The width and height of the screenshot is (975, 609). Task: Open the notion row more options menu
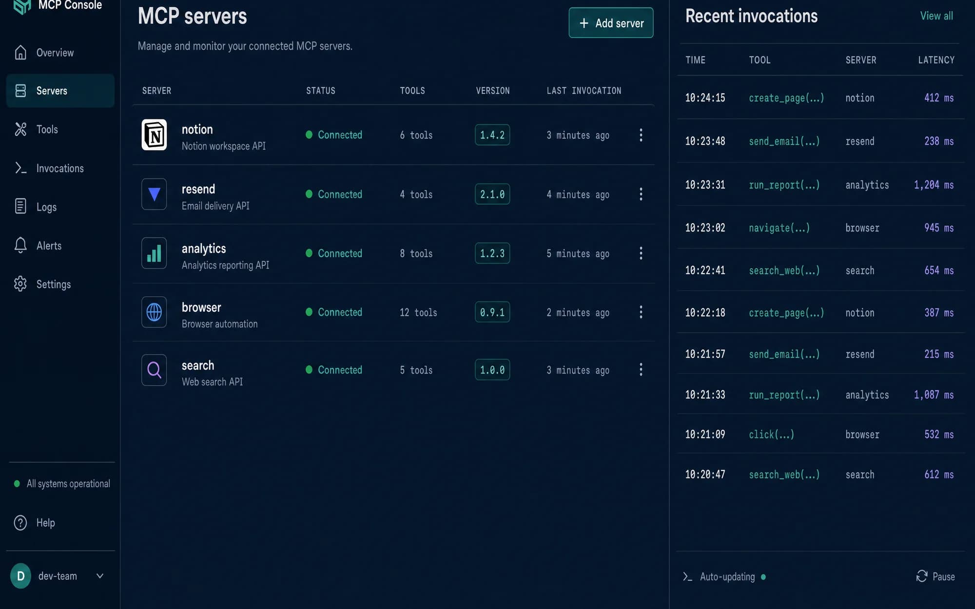click(641, 135)
